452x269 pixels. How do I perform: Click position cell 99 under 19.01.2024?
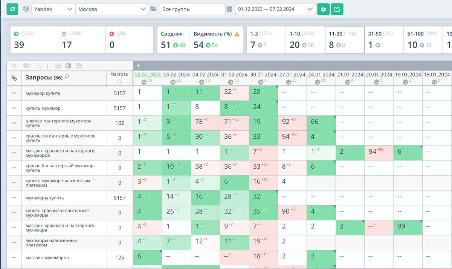pos(408,228)
